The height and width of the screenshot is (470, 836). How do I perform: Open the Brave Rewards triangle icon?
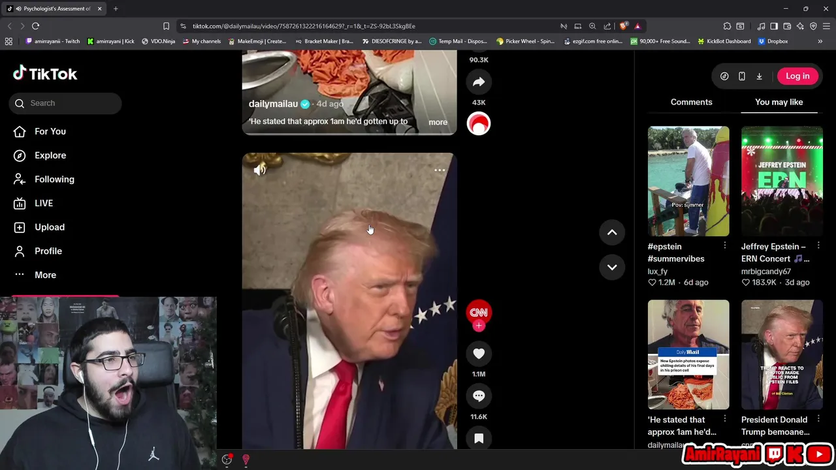click(637, 26)
